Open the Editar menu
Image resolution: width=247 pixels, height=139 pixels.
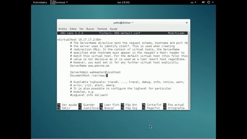(73, 29)
